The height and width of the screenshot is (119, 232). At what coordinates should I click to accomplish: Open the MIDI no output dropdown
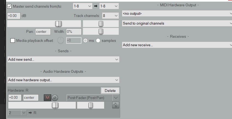177,13
